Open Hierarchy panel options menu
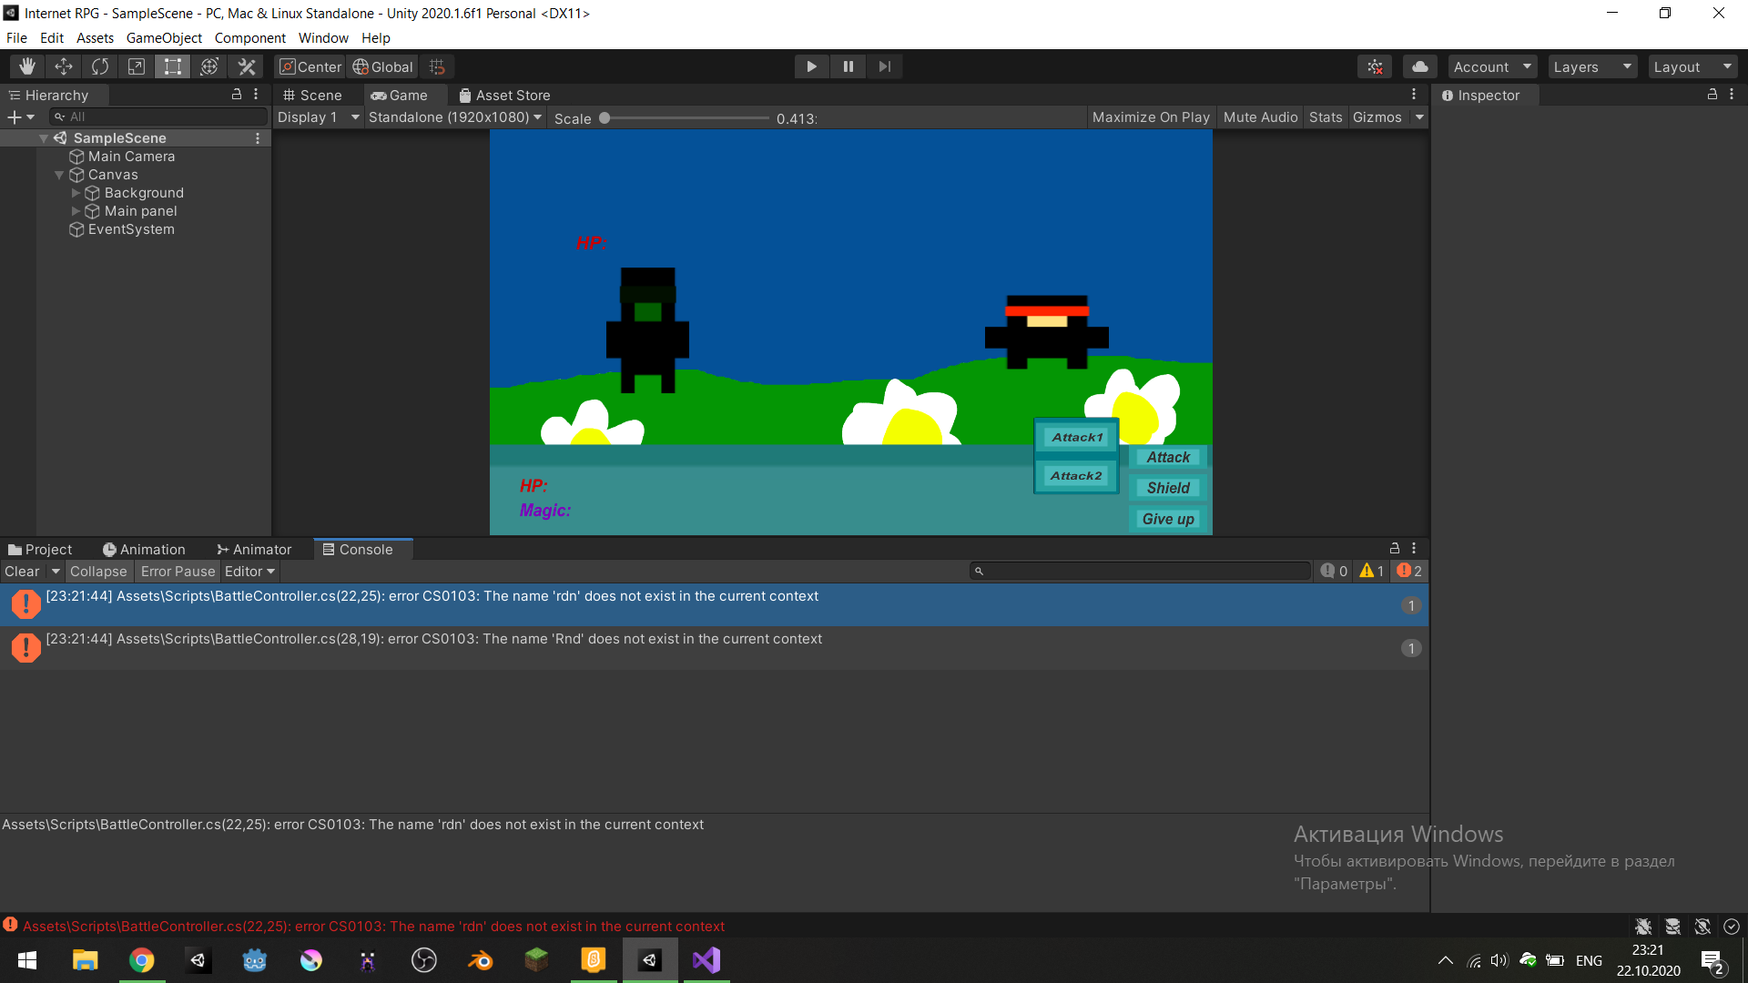 pyautogui.click(x=256, y=94)
